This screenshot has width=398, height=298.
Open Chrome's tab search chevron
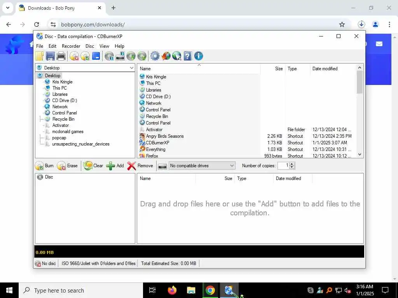(8, 8)
